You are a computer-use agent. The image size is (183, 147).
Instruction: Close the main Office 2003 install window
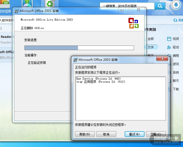click(139, 10)
